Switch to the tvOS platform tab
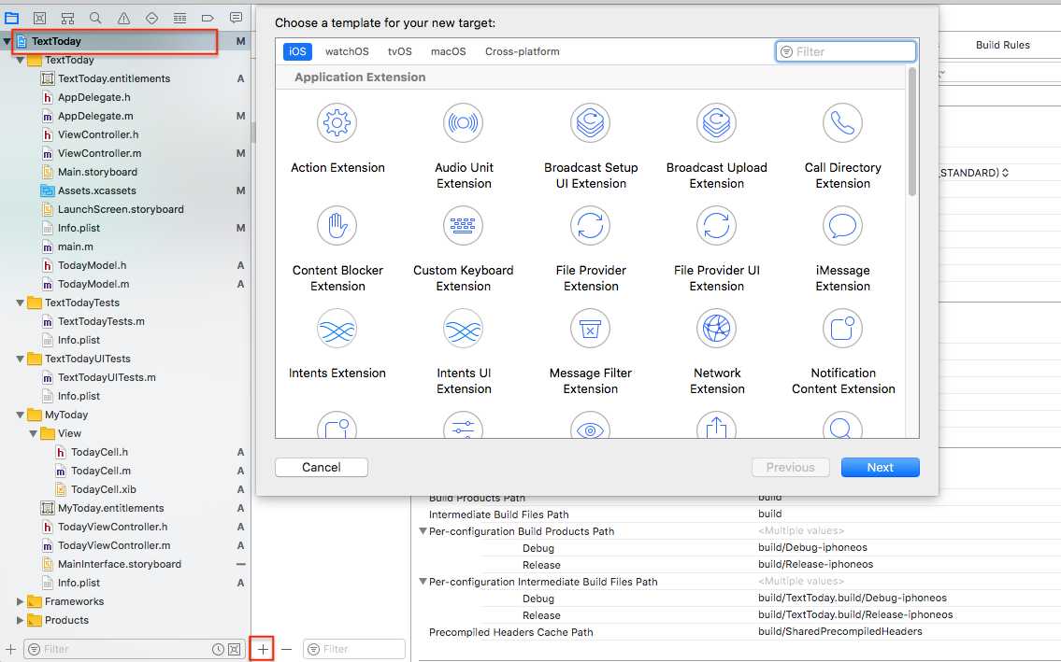Screen dimensions: 1061x662 pos(400,51)
